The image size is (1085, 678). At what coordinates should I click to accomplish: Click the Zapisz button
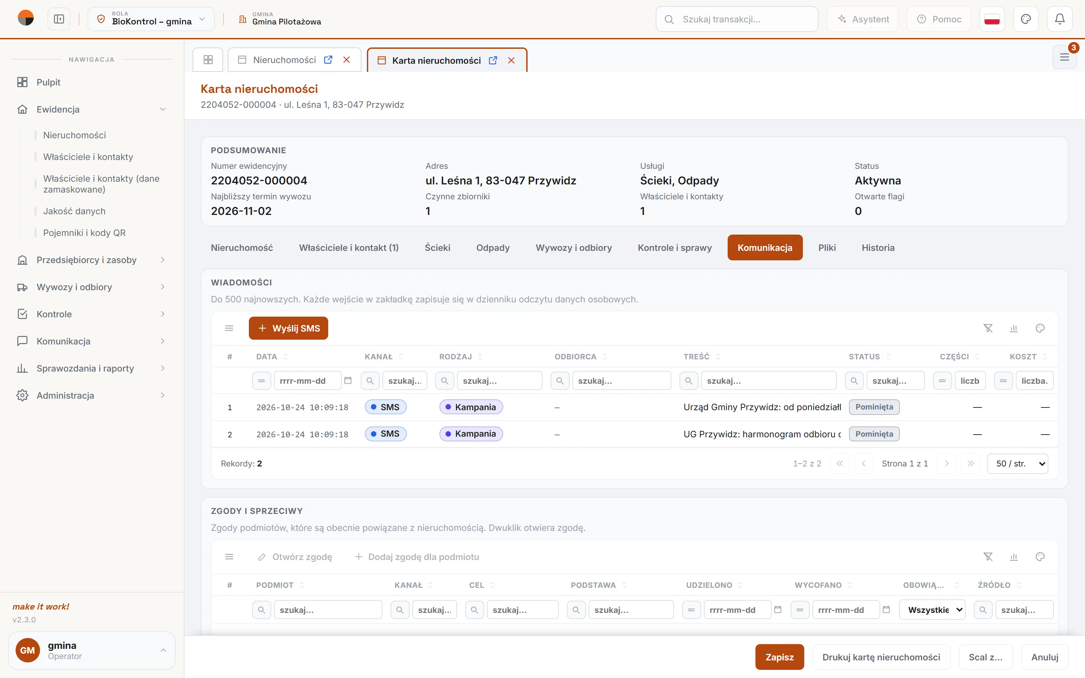click(779, 657)
